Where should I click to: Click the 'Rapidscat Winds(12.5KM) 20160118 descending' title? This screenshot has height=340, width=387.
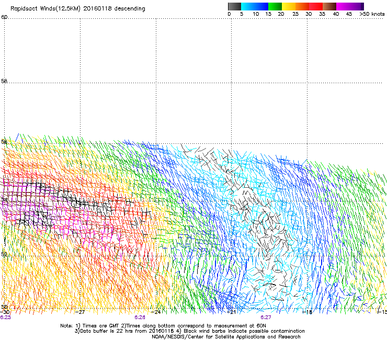78,9
